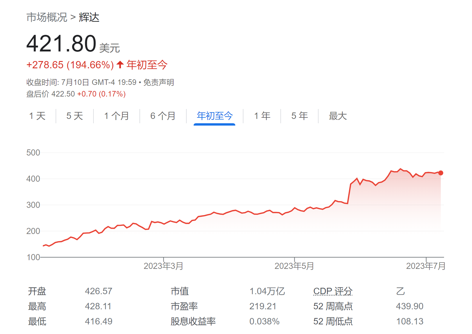The width and height of the screenshot is (472, 334).
Task: Select the 1 天 time range tab
Action: point(37,116)
